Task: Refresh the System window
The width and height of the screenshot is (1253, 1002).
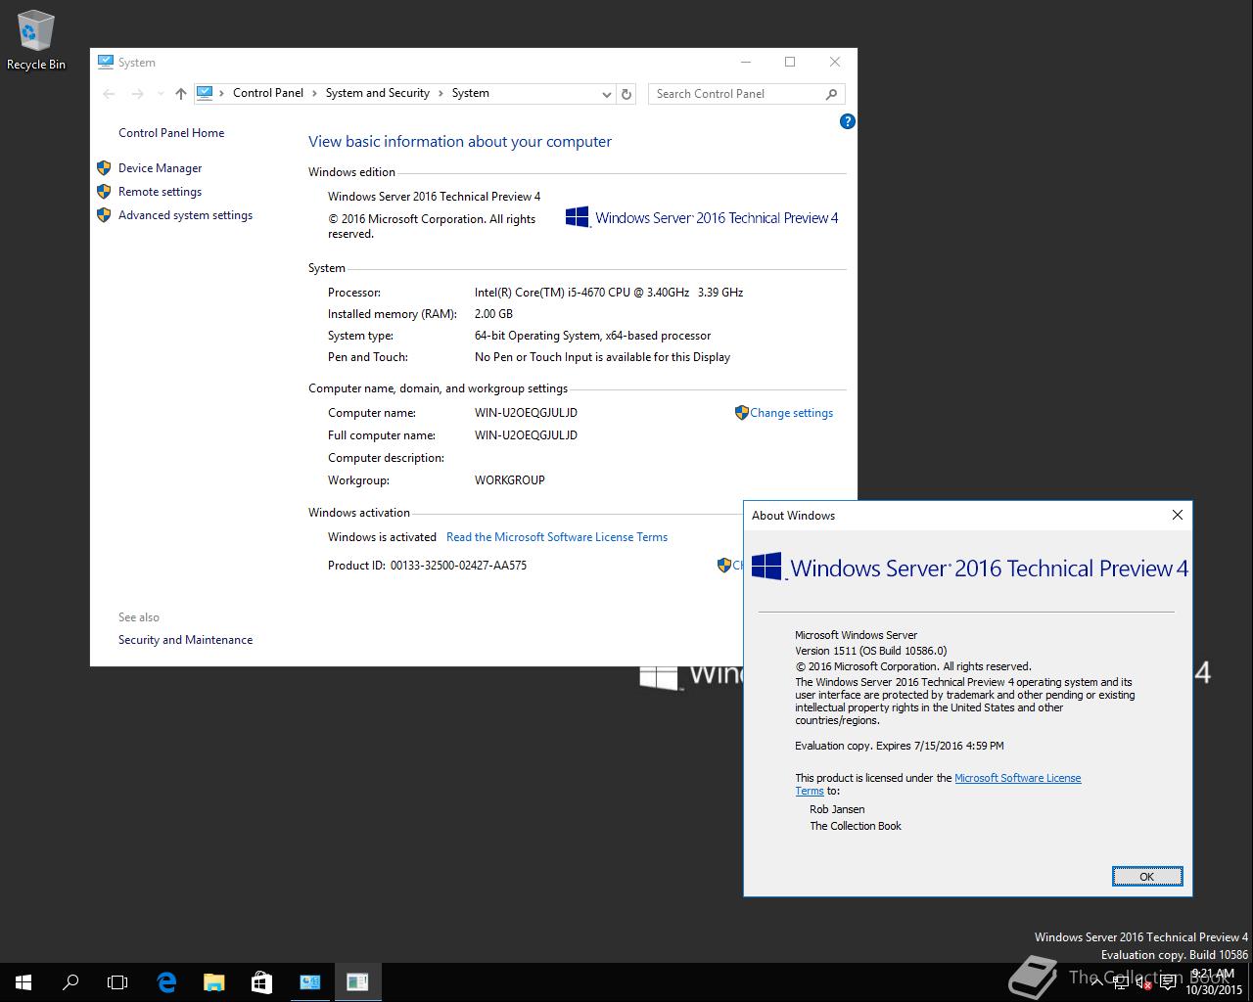Action: 626,94
